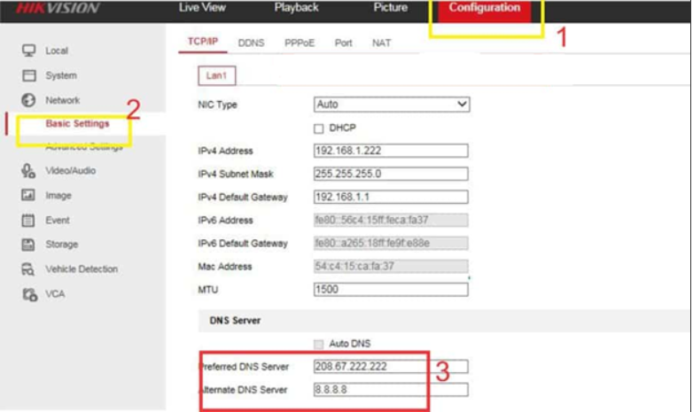Screen dimensions: 693x412
Task: Select Basic Settings under Network
Action: (x=77, y=124)
